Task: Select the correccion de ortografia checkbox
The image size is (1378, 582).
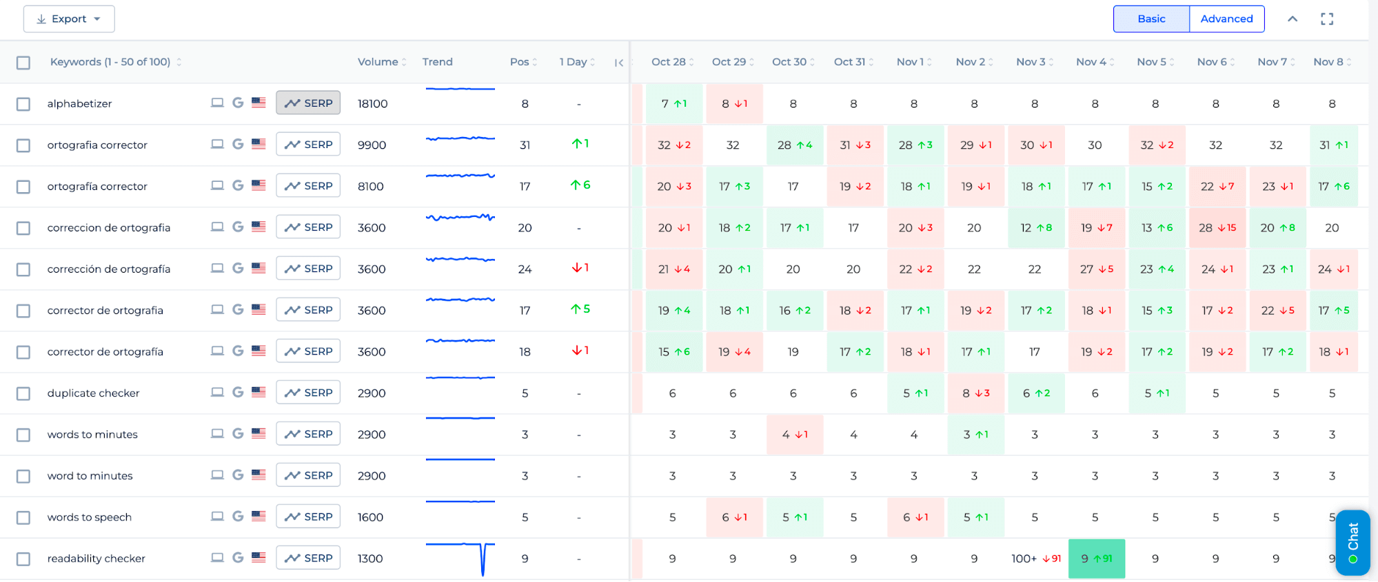Action: click(x=23, y=228)
